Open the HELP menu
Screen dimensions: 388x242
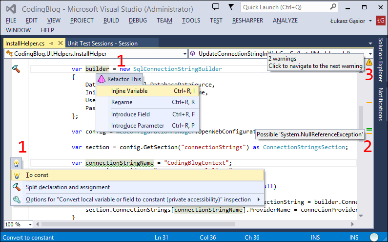point(47,30)
